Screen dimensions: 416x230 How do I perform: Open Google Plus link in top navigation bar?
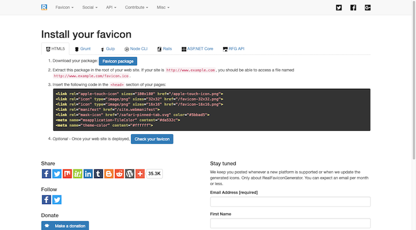(367, 7)
